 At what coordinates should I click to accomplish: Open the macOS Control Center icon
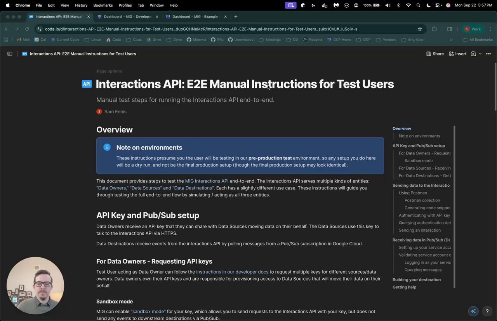pyautogui.click(x=438, y=5)
